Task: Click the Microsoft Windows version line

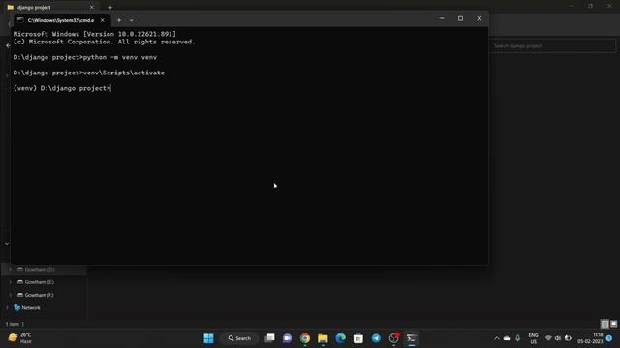Action: click(95, 34)
